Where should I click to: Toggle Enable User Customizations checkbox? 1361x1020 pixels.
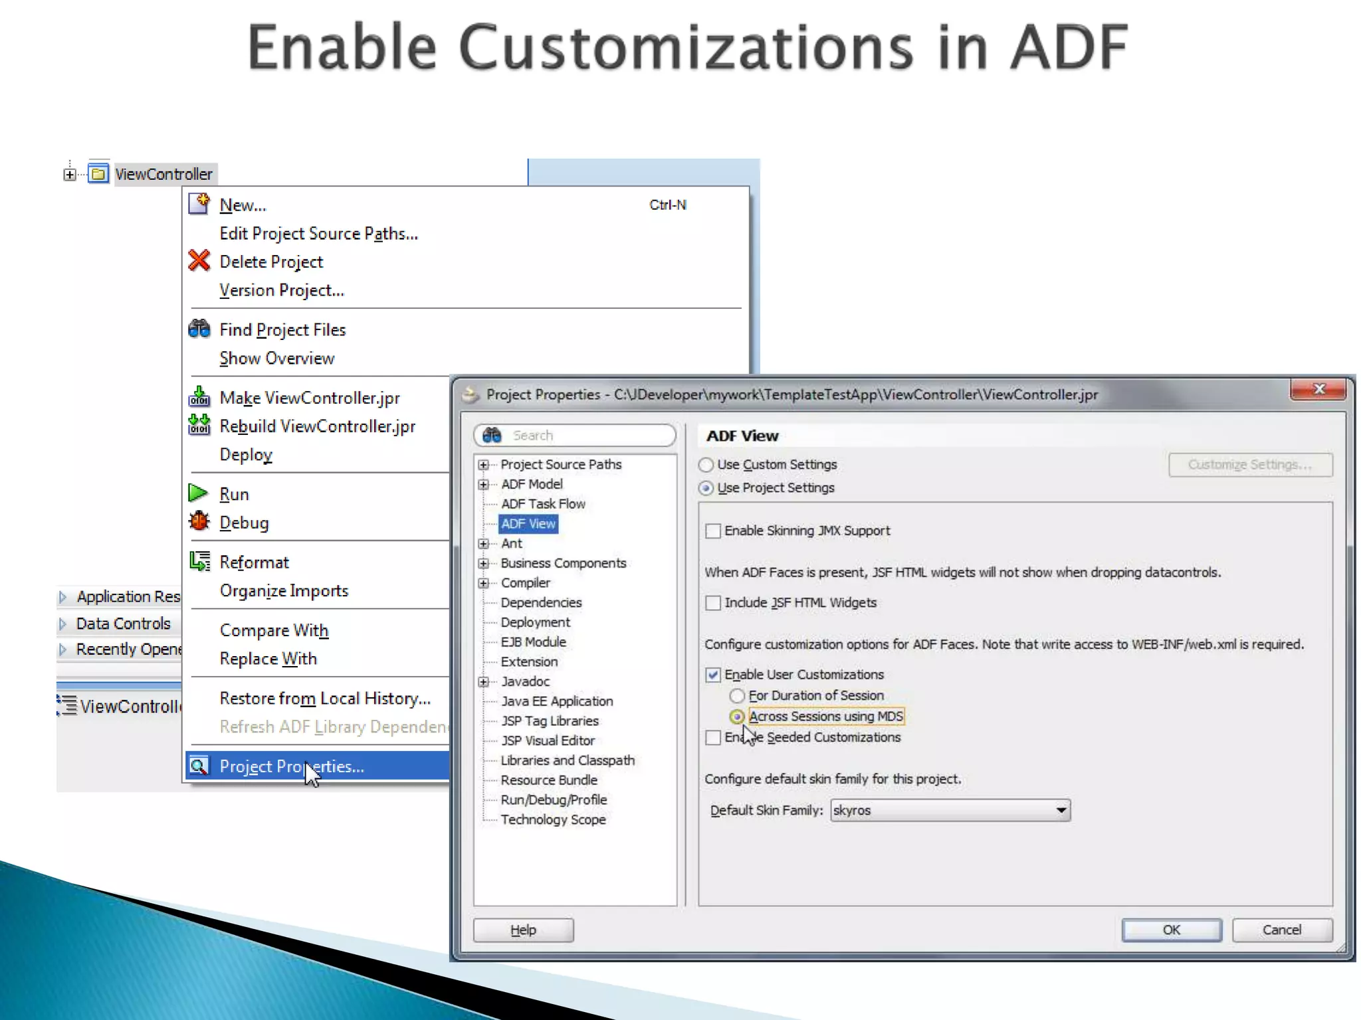(x=713, y=675)
